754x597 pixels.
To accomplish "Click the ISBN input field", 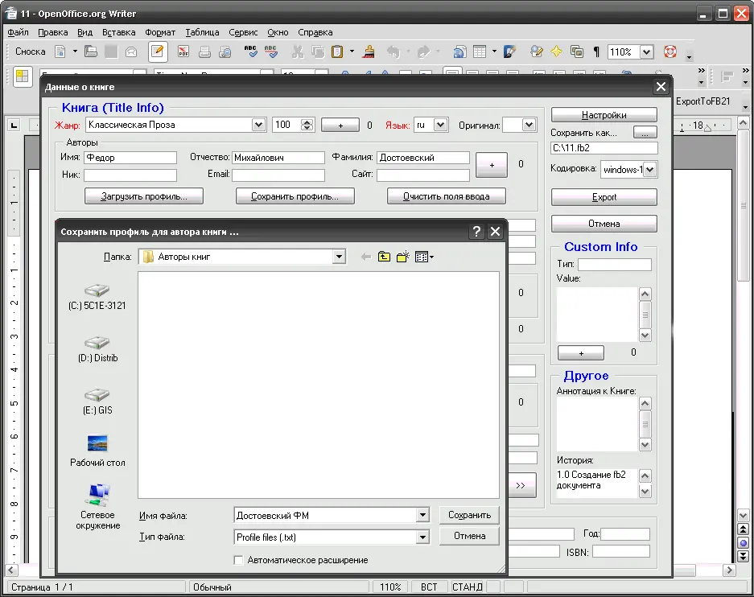I will click(620, 551).
